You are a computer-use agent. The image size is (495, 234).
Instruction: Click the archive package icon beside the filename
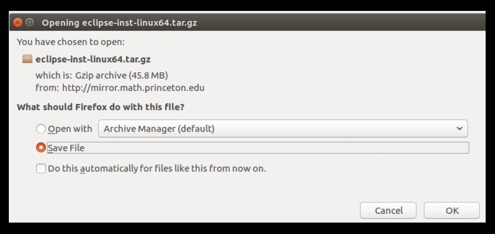click(28, 59)
